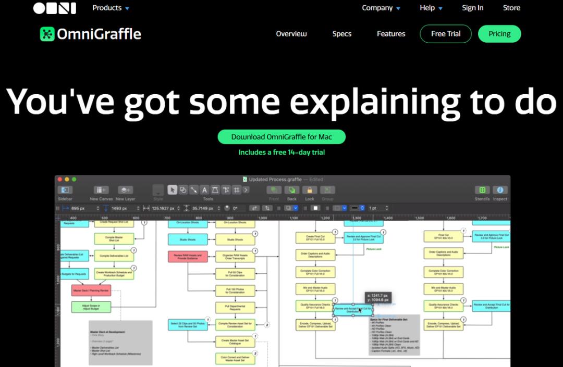Switch to the Features section
The width and height of the screenshot is (563, 367).
(x=391, y=34)
